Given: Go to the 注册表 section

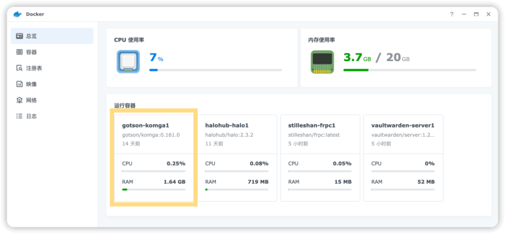Looking at the screenshot, I should pyautogui.click(x=52, y=68).
